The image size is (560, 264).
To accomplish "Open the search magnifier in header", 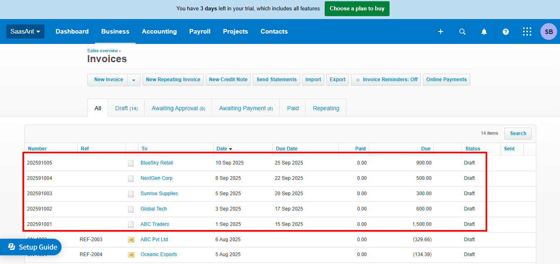I will (462, 31).
